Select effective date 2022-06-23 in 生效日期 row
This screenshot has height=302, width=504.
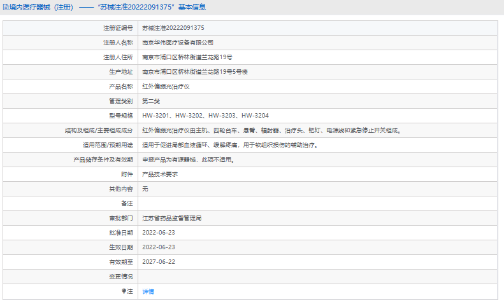pos(159,247)
